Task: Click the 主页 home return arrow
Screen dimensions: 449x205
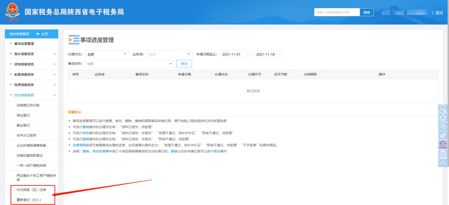Action: [x=42, y=34]
